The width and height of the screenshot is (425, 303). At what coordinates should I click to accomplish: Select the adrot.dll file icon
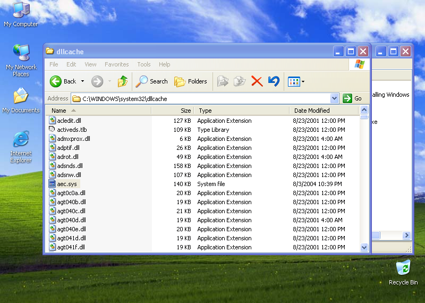(x=52, y=156)
